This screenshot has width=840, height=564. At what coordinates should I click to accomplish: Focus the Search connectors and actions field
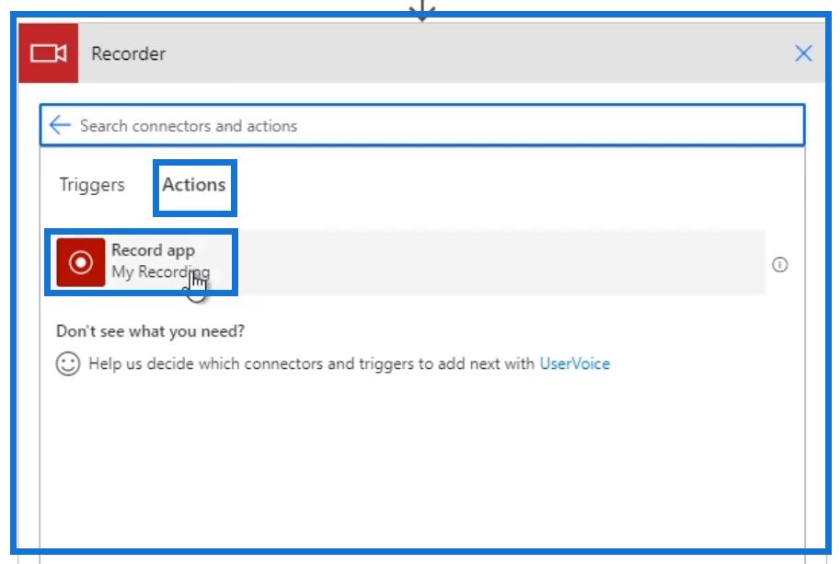pyautogui.click(x=422, y=125)
